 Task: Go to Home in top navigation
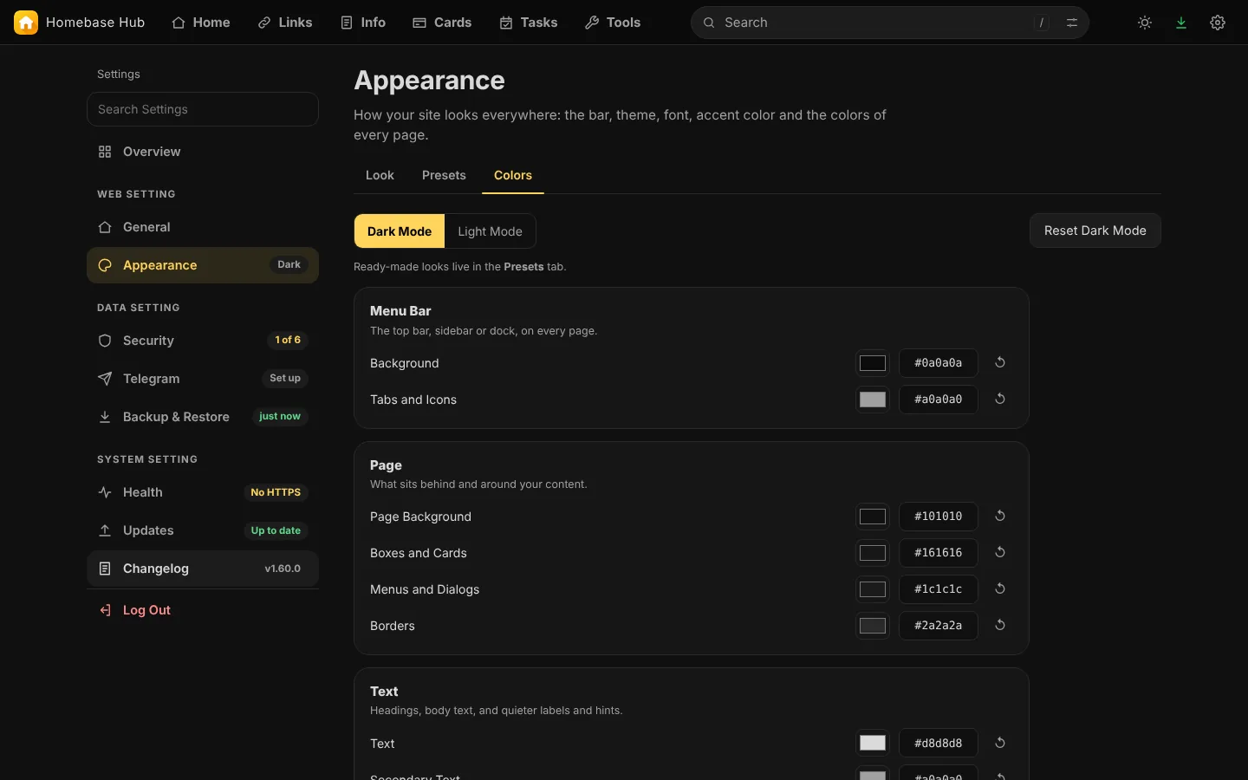click(x=201, y=23)
